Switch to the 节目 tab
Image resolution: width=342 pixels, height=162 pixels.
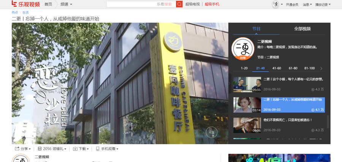pyautogui.click(x=256, y=29)
